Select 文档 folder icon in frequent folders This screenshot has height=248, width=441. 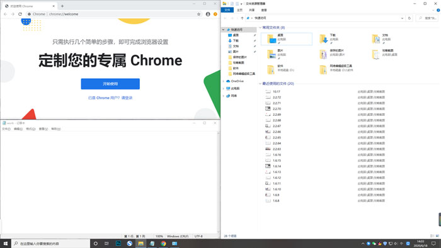pyautogui.click(x=375, y=39)
